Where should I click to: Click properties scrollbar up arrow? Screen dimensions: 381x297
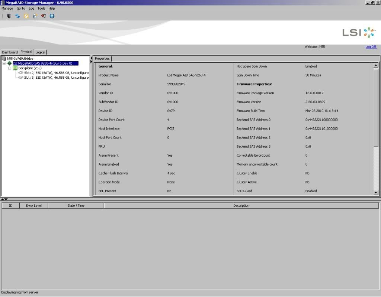tap(376, 65)
